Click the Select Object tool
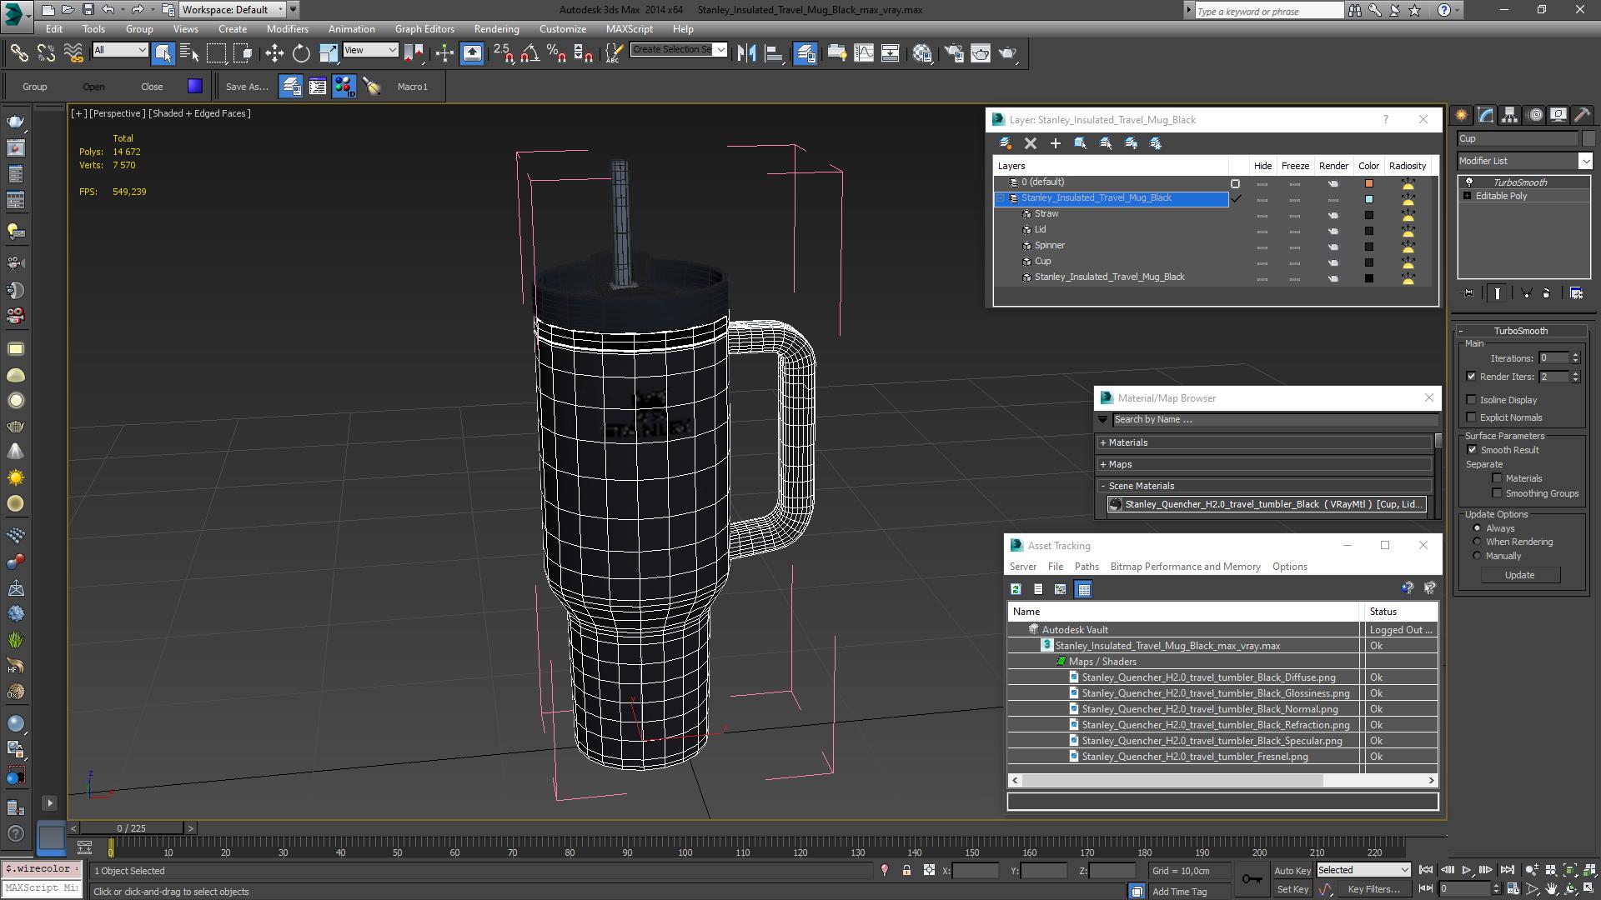 pyautogui.click(x=163, y=53)
